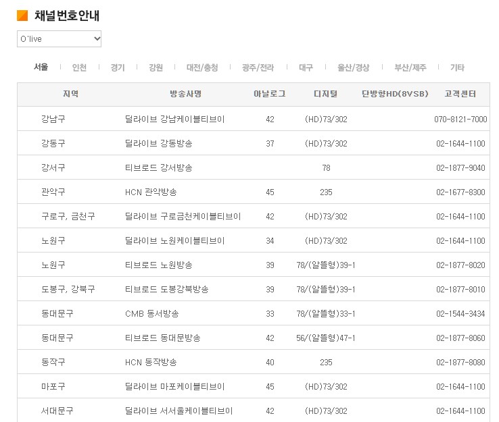
Task: Click 티브로드 강서방송 broadcaster name
Action: pos(158,167)
